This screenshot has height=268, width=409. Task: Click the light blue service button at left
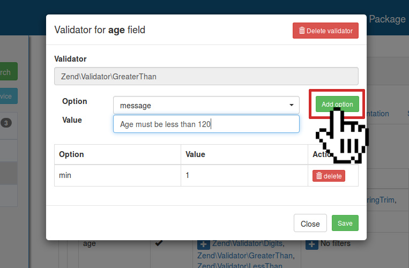(x=8, y=96)
